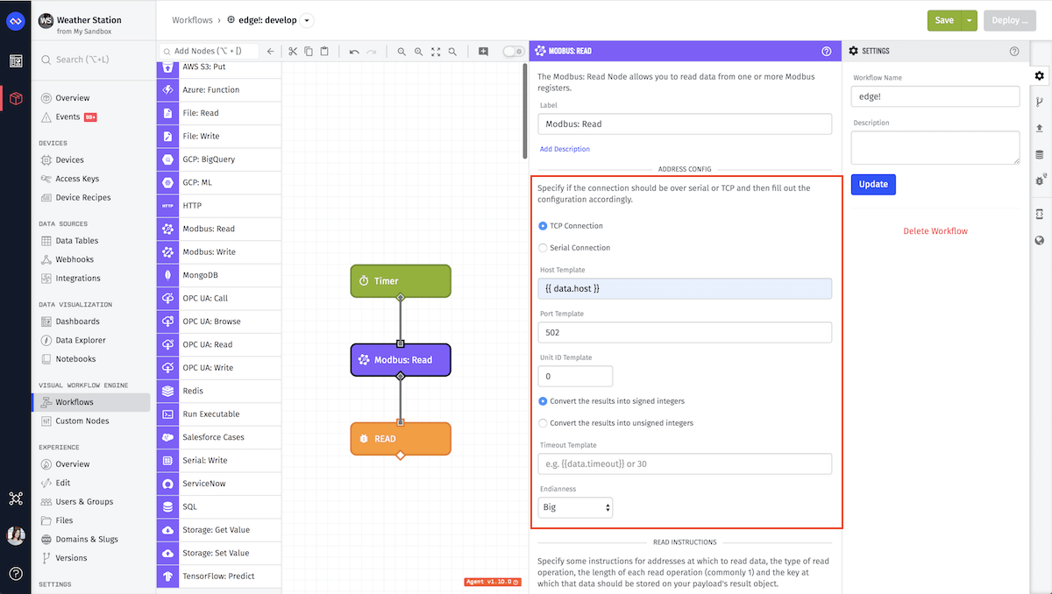The height and width of the screenshot is (594, 1052).
Task: Click the cut (scissors) toolbar icon
Action: click(293, 52)
